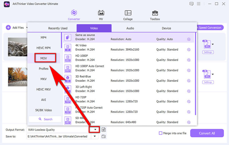Viewport: 229px width, 145px height.
Task: Select the 4K Video preset icon
Action: [68, 48]
